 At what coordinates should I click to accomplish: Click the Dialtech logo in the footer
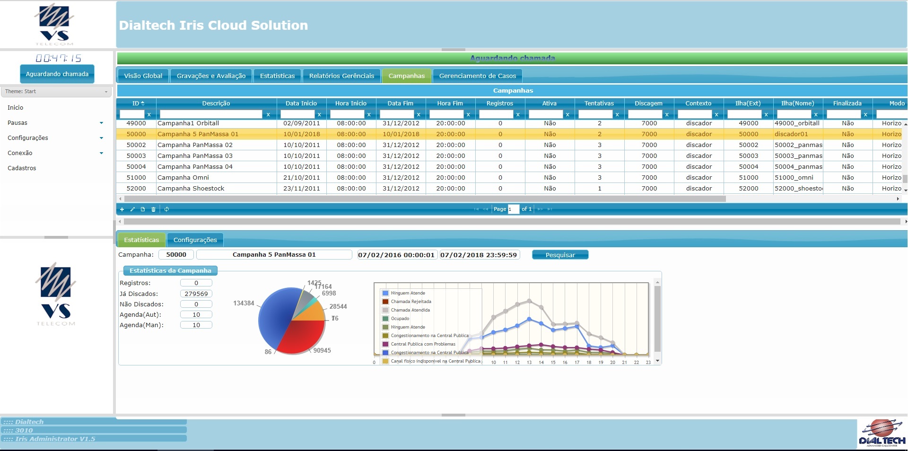[882, 433]
